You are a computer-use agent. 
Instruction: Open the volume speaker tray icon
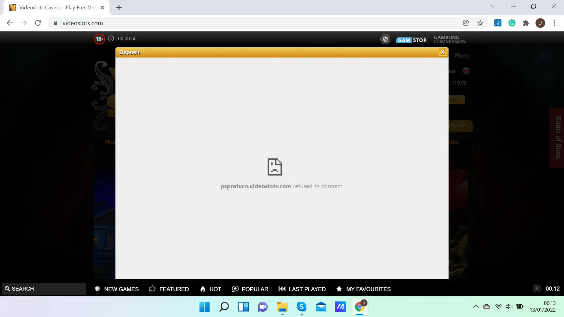(509, 306)
